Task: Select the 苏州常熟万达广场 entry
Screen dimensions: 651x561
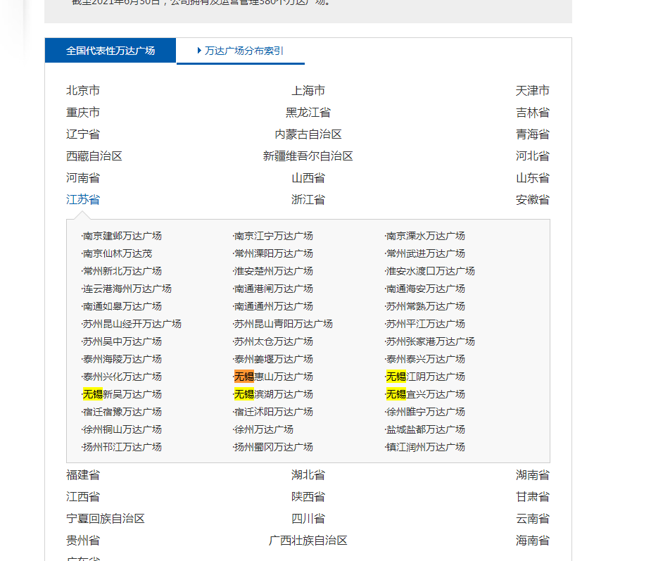Action: tap(425, 306)
